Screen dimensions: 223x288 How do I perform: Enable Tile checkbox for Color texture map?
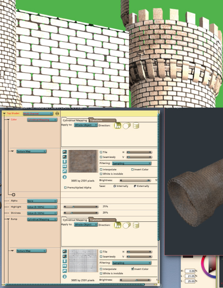click(x=101, y=152)
